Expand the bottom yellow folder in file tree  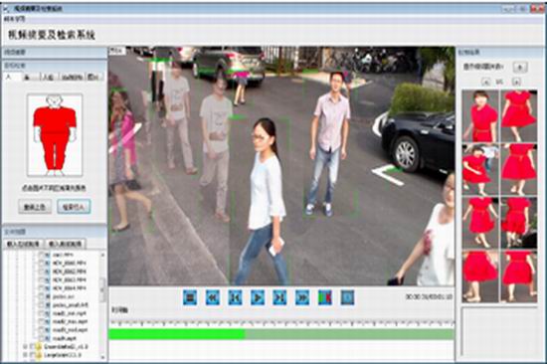tap(25, 355)
